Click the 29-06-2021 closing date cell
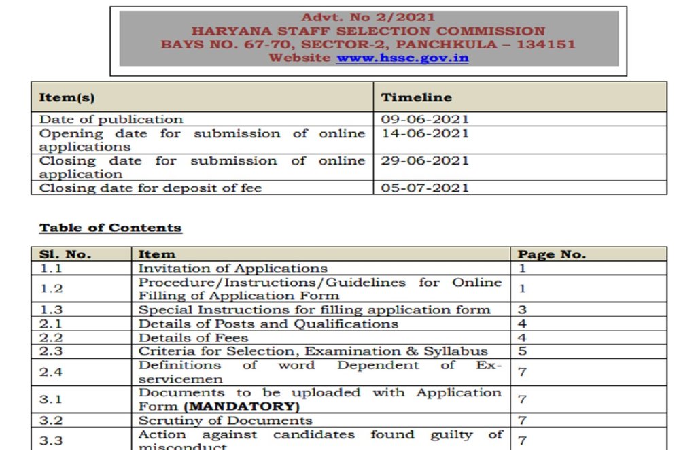Image resolution: width=696 pixels, height=450 pixels. pos(424,160)
